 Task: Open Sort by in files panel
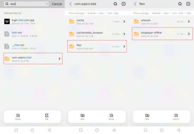[176, 117]
